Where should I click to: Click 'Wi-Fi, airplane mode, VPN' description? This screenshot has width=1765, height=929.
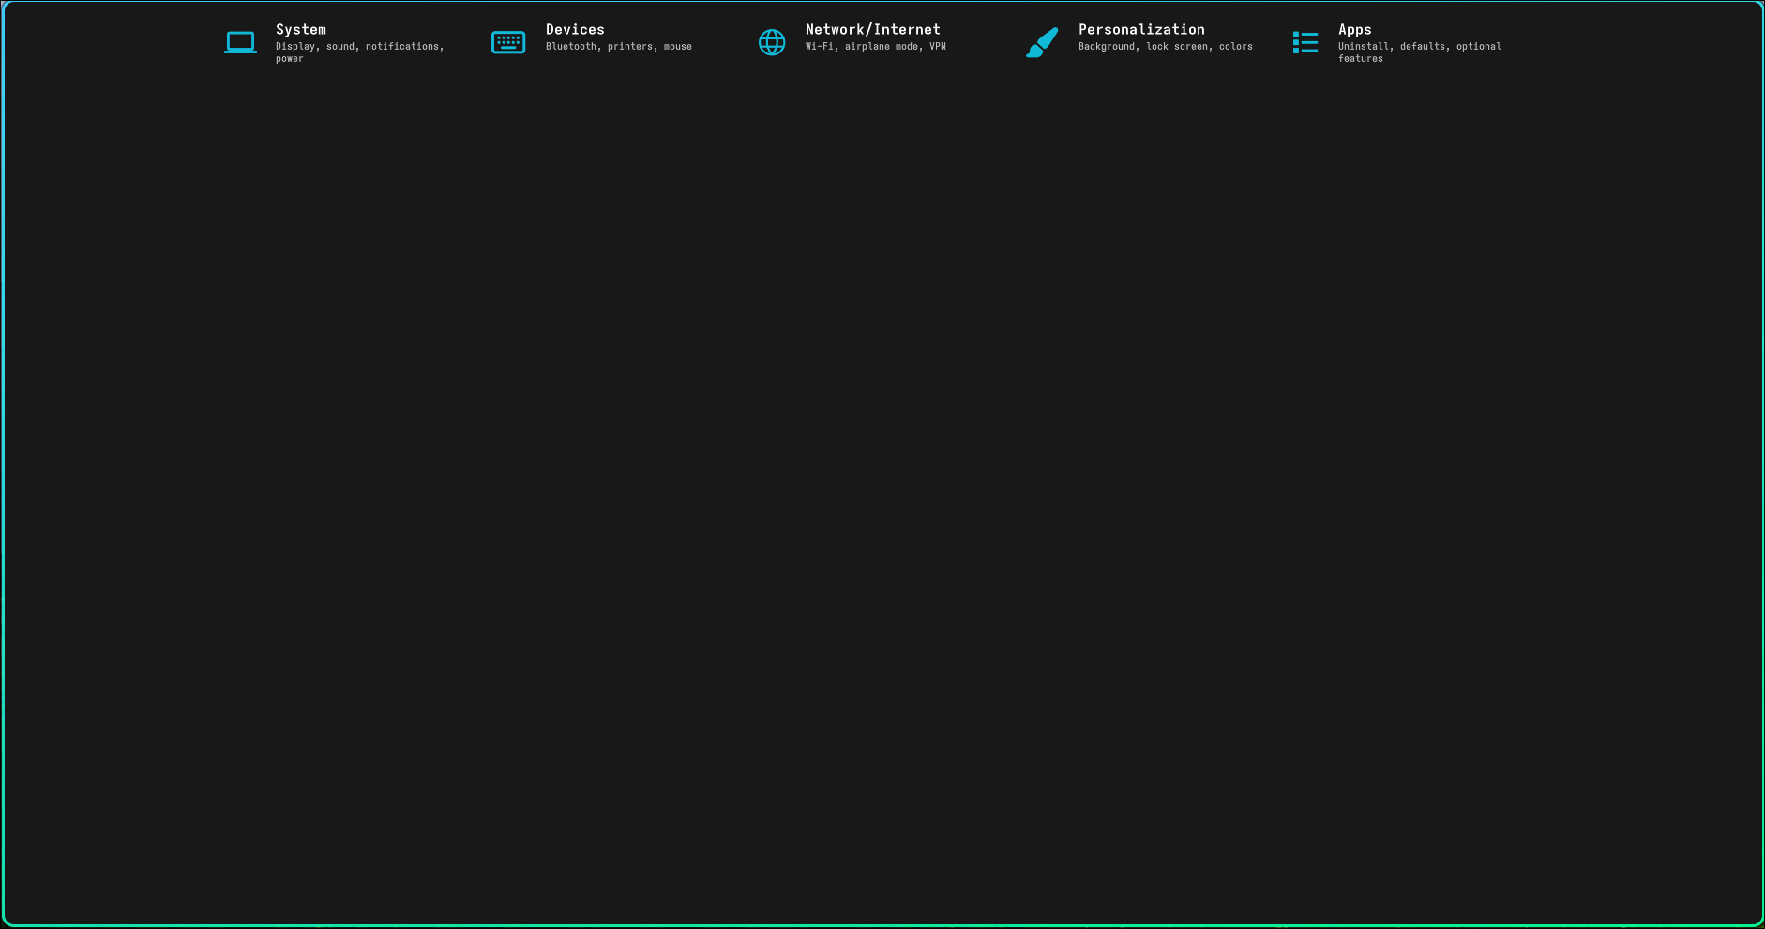(x=875, y=47)
